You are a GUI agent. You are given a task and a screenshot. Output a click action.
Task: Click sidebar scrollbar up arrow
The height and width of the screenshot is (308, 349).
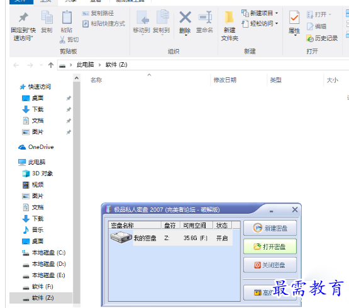click(77, 78)
